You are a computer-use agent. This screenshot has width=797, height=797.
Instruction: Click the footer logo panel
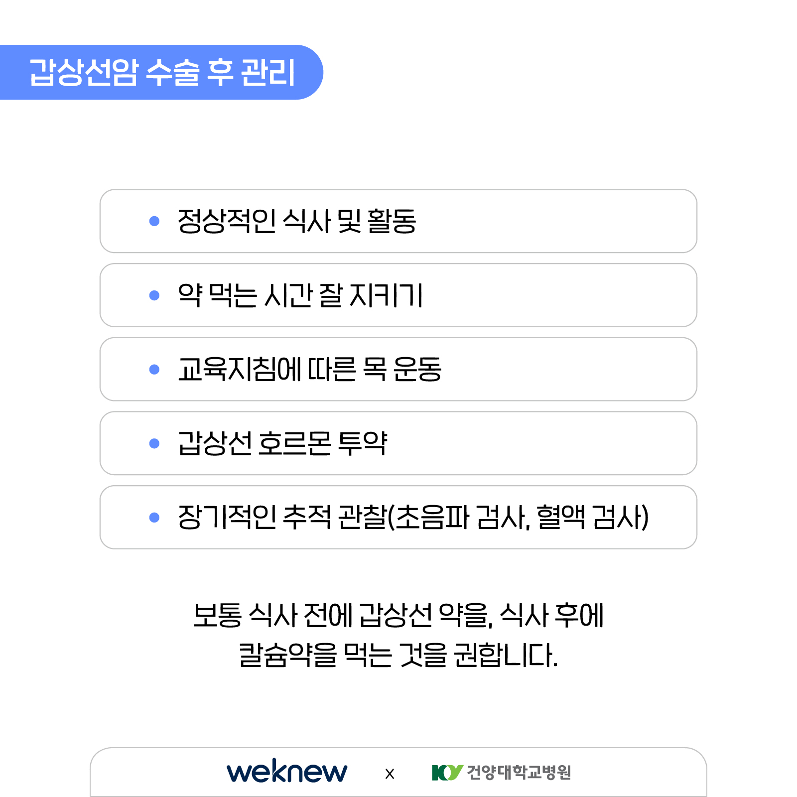coord(398,772)
